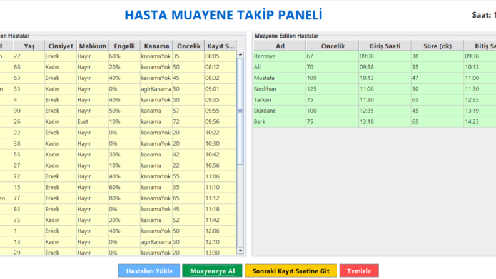Click Öncelik header in waiting patients table
Viewport: 496px width, 279px height.
pos(188,46)
